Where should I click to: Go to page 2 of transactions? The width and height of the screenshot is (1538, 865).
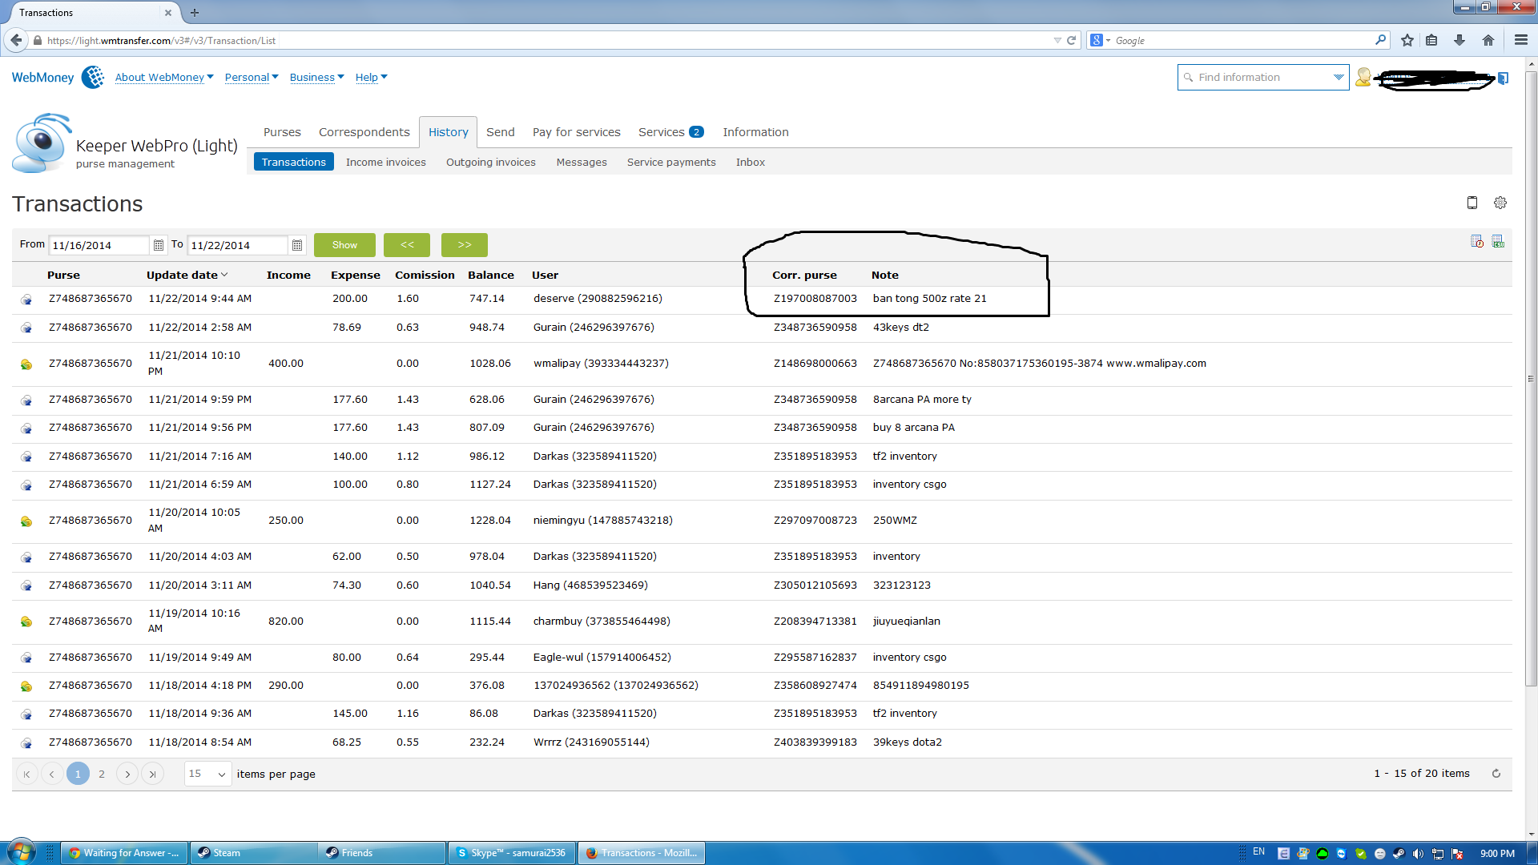click(102, 774)
